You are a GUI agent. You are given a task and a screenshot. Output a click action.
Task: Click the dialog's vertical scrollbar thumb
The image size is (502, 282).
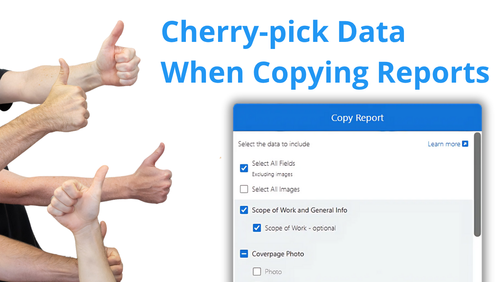tap(477, 184)
